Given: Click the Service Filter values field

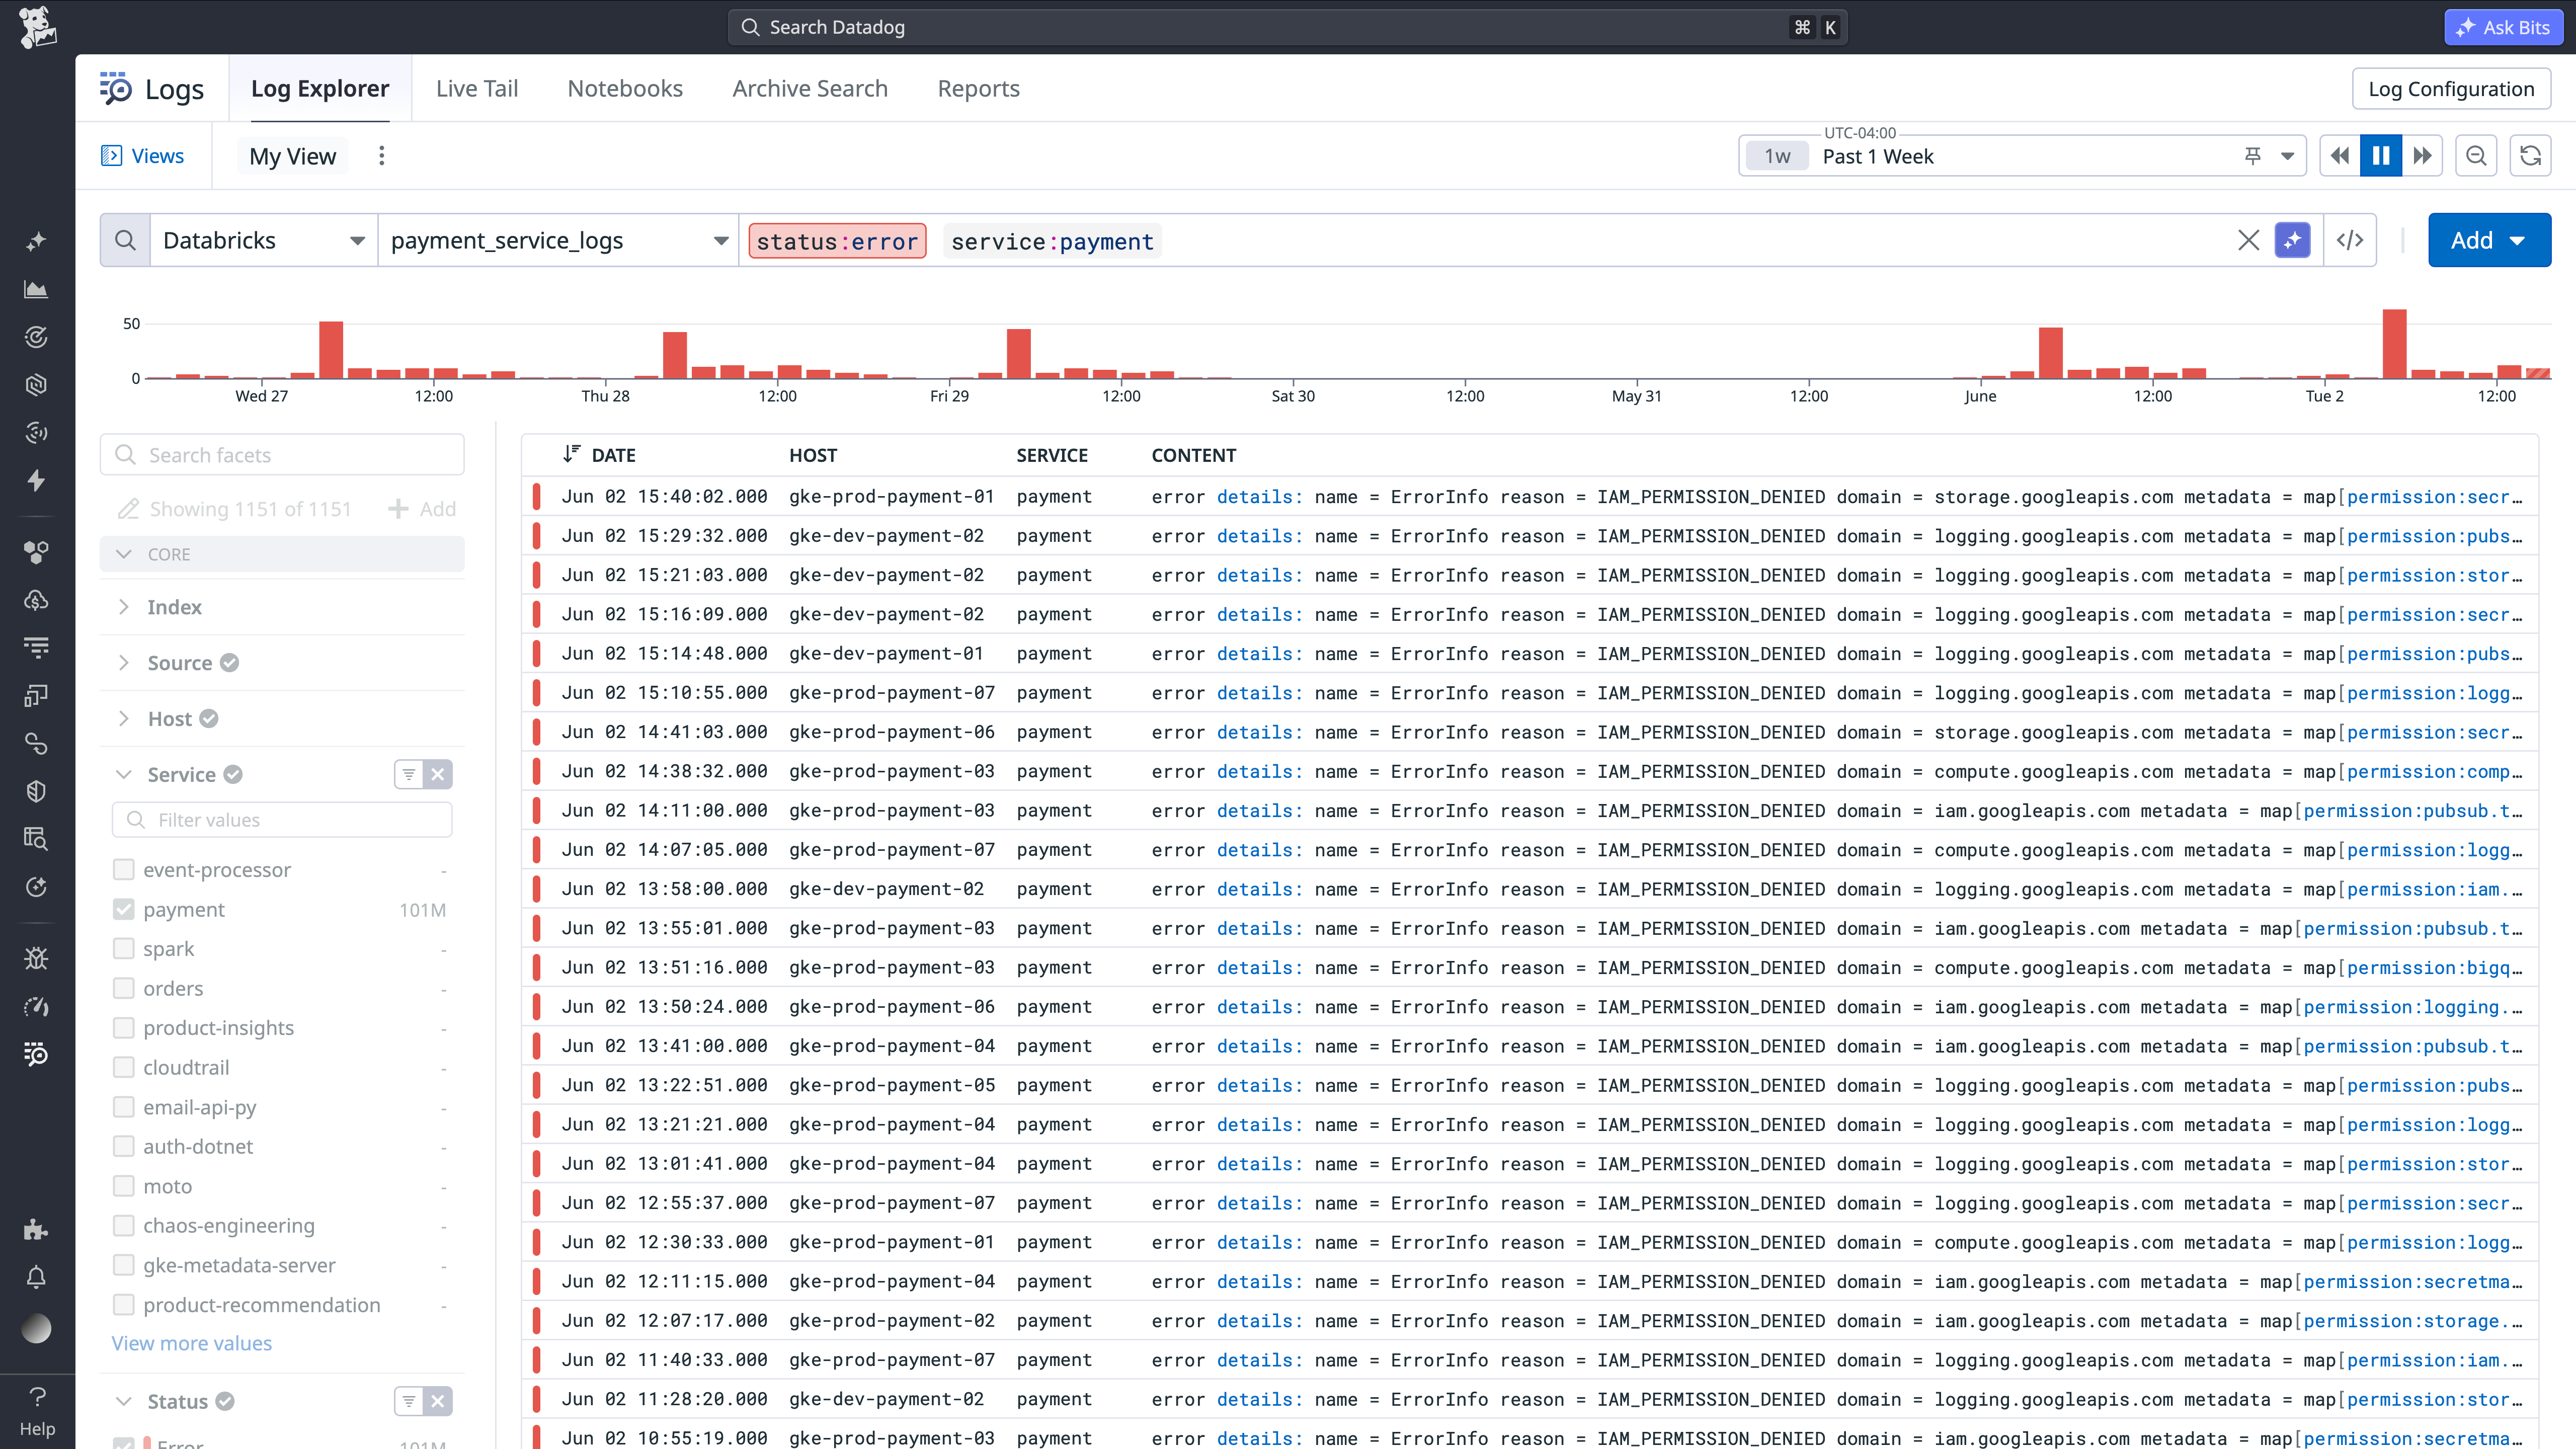Looking at the screenshot, I should [x=282, y=820].
